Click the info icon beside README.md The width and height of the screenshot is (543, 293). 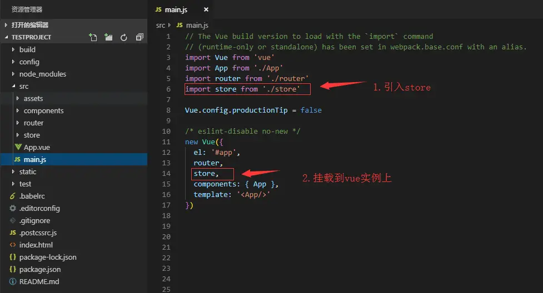13,281
